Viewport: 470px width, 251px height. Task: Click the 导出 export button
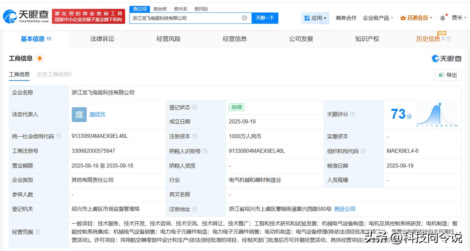coord(448,75)
